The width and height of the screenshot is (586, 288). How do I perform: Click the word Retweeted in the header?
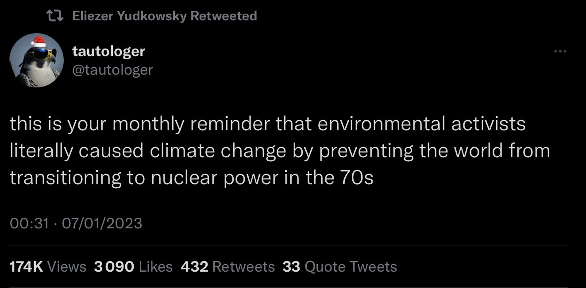[224, 16]
